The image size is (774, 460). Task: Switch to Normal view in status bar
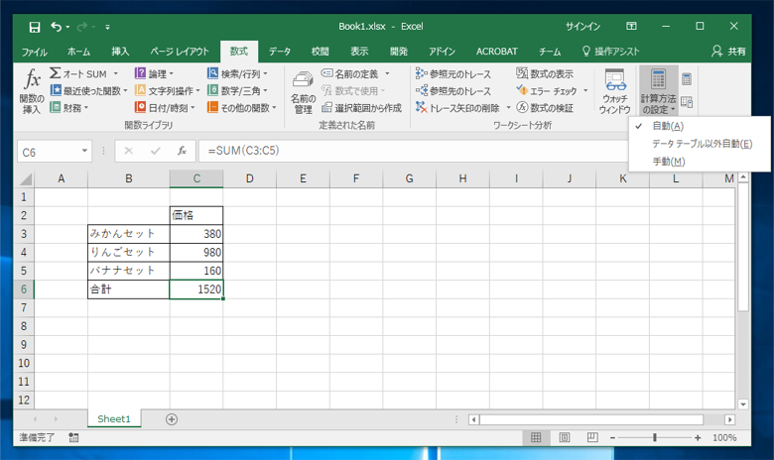coord(536,437)
